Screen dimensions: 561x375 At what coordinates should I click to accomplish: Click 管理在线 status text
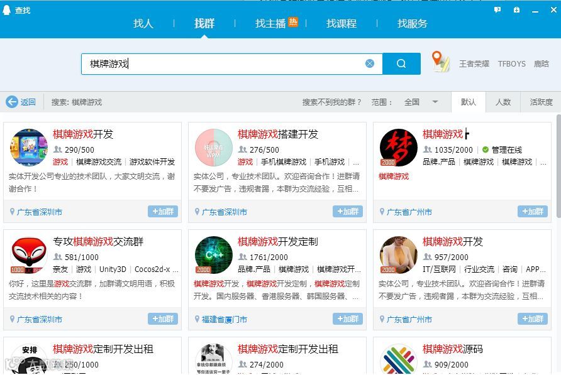pyautogui.click(x=507, y=149)
